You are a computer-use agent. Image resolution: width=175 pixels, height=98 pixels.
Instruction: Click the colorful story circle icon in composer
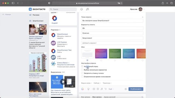(x=83, y=89)
